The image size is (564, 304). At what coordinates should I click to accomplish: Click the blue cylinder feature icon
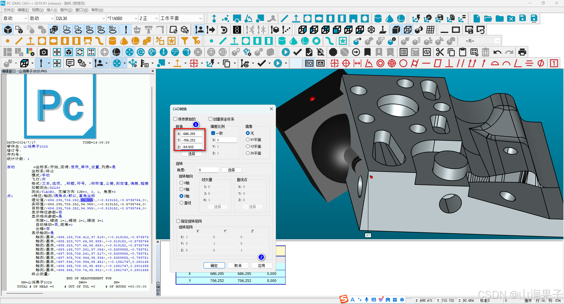(378, 19)
